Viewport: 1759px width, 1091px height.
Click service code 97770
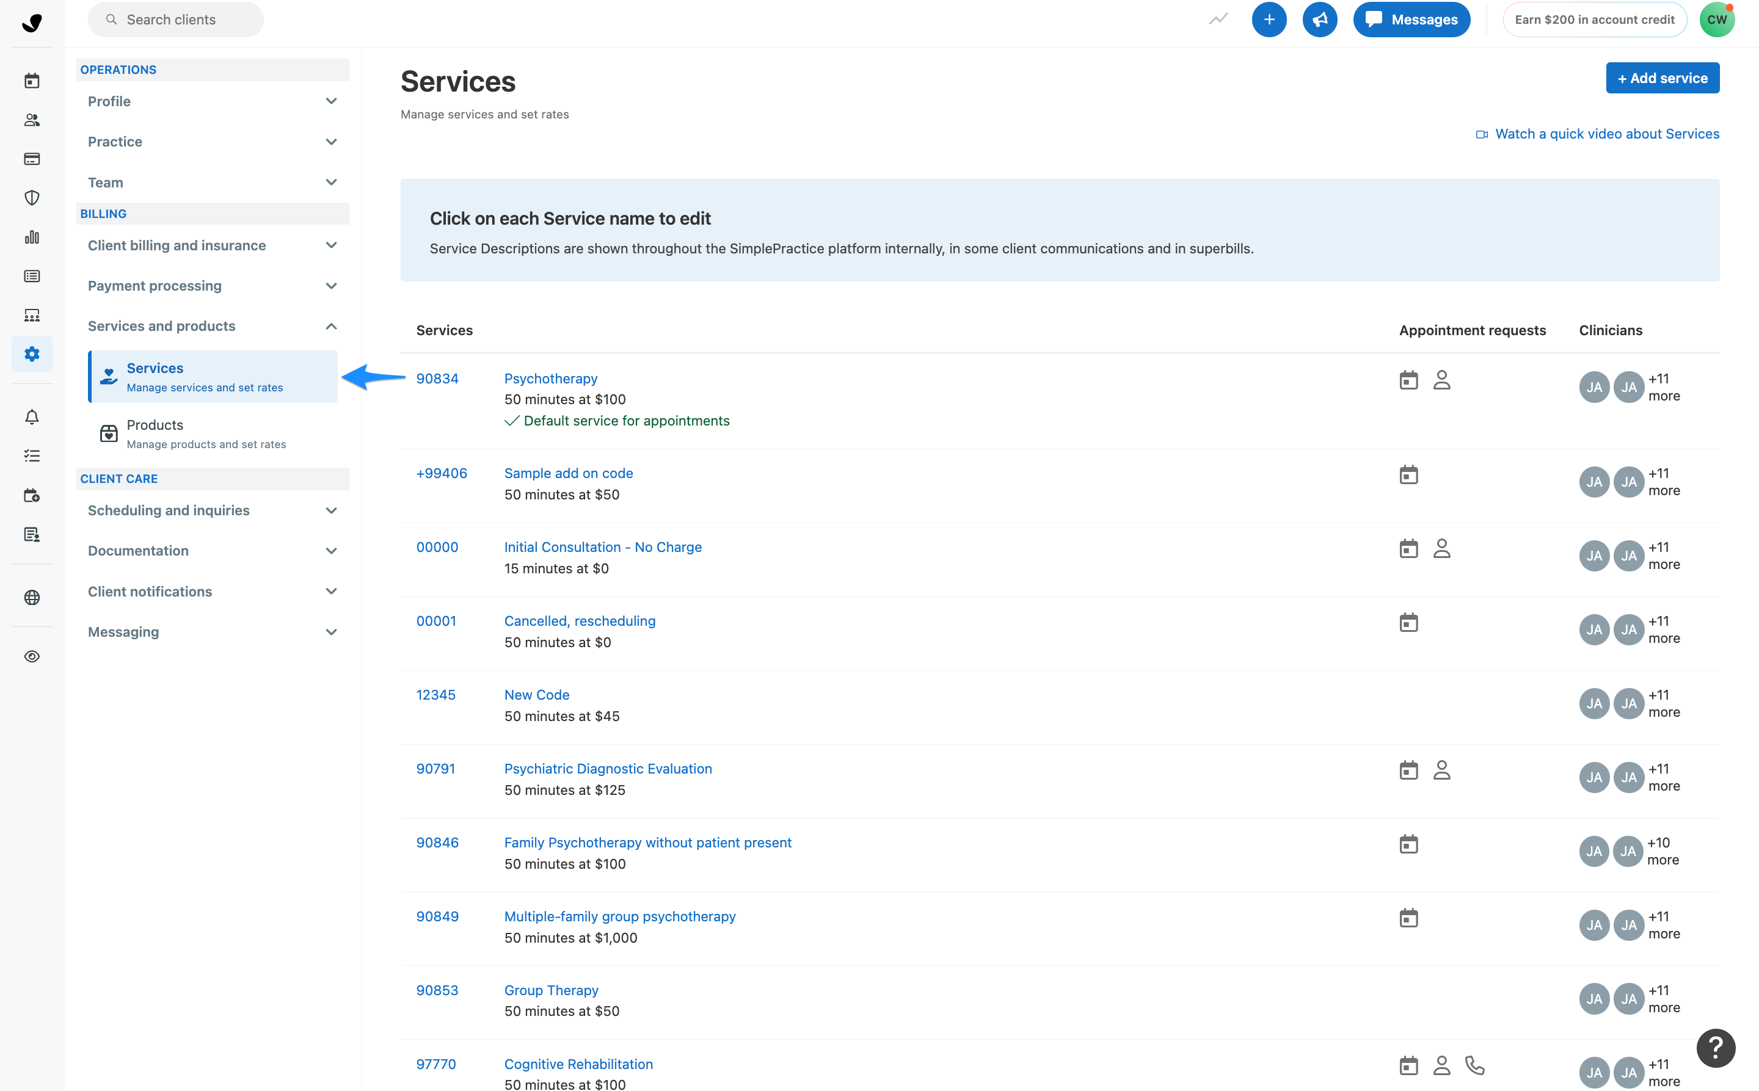pyautogui.click(x=436, y=1064)
